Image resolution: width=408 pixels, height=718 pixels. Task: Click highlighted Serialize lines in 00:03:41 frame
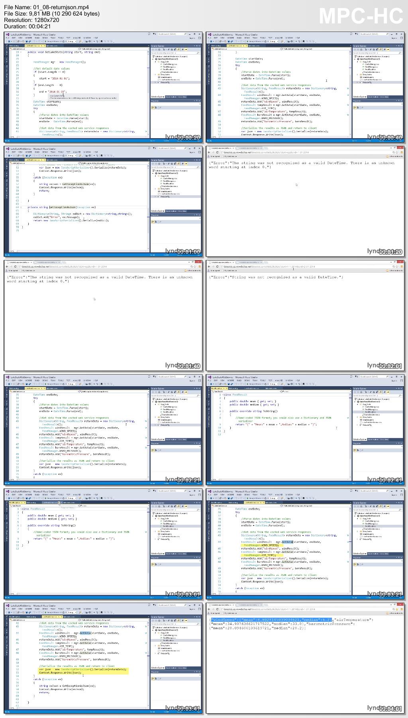[x=83, y=671]
